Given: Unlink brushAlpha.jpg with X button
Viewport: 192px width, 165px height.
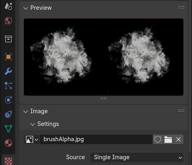Looking at the screenshot, I should click(178, 140).
